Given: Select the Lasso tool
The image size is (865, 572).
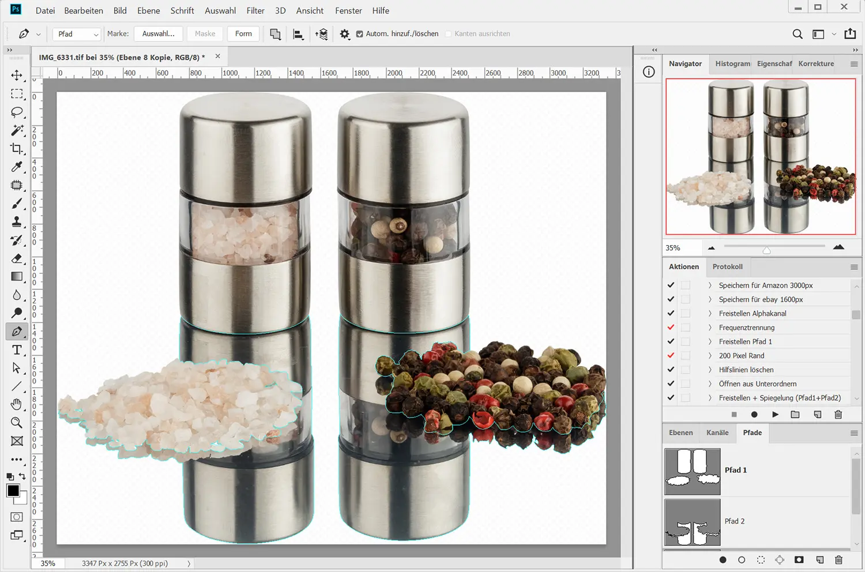Looking at the screenshot, I should tap(17, 112).
